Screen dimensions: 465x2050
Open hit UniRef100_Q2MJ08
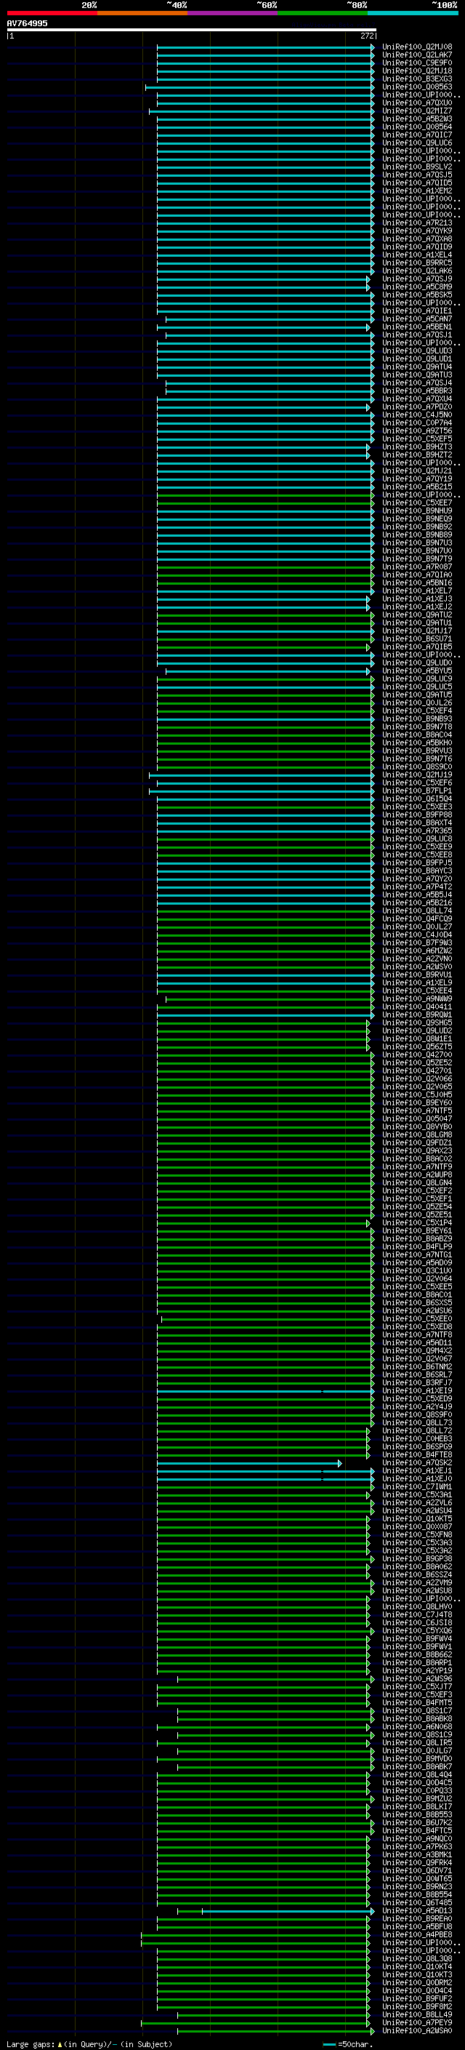[417, 47]
